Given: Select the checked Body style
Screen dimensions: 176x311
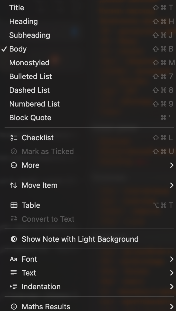Looking at the screenshot, I should (18, 49).
